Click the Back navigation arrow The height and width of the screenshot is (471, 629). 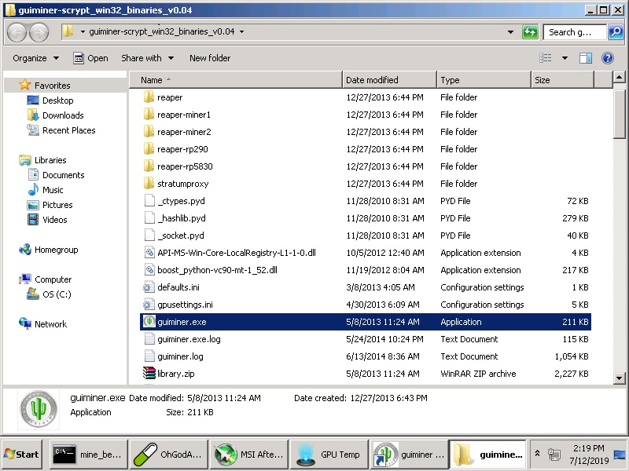tap(17, 32)
